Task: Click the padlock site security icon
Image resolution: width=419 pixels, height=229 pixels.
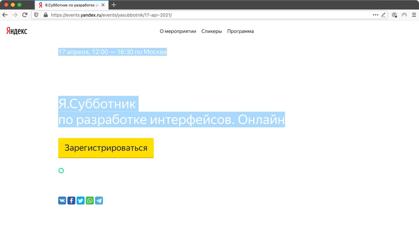Action: (x=46, y=15)
